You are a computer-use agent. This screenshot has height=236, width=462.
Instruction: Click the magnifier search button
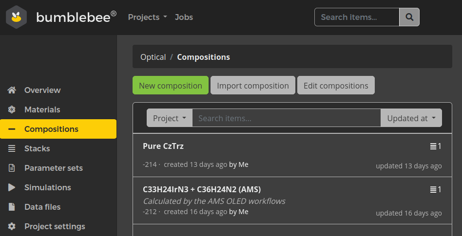pos(409,17)
